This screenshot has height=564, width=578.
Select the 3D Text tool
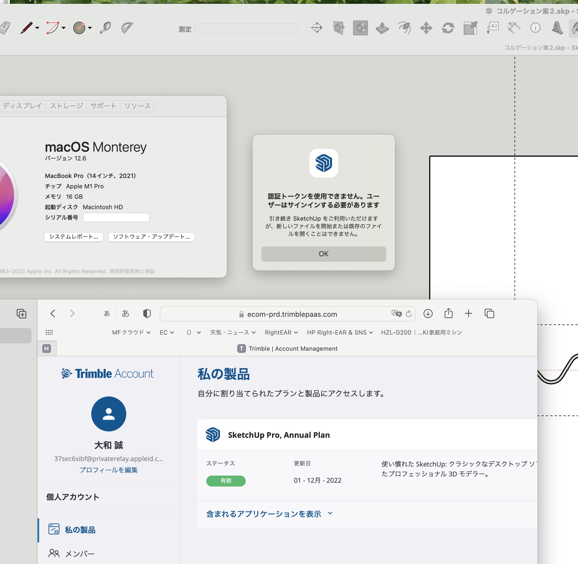tap(557, 28)
